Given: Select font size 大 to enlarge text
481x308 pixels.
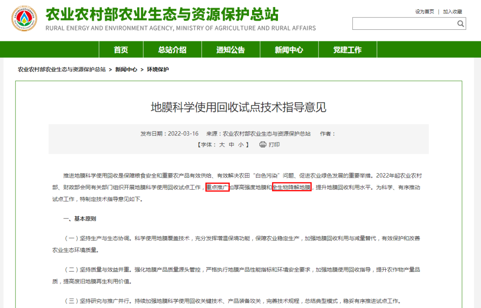Looking at the screenshot, I should (221, 144).
